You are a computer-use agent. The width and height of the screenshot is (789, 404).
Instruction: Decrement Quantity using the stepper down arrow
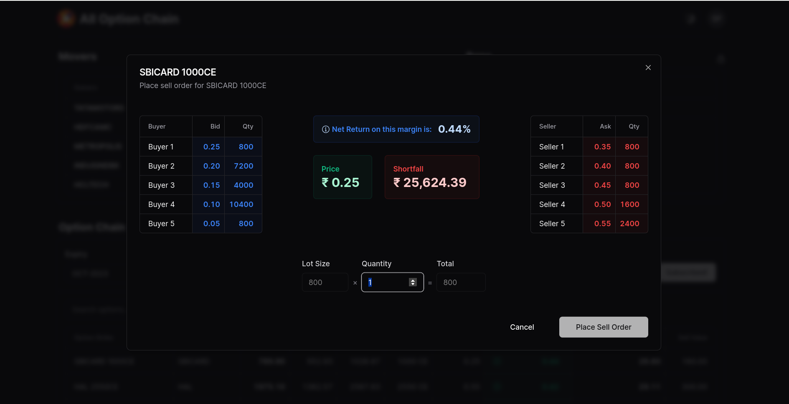pos(413,285)
